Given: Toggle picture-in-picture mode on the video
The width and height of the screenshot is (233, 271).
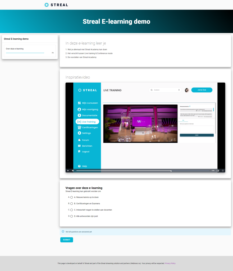Looking at the screenshot, I should click(x=218, y=171).
